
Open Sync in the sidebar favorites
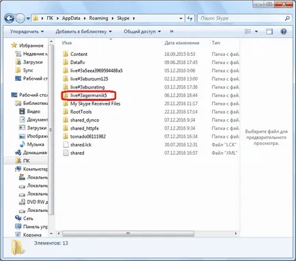[x=28, y=70]
